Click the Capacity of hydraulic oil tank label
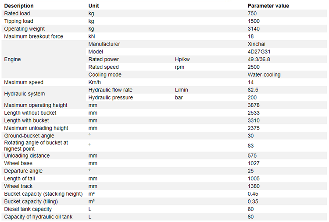This screenshot has width=329, height=222. [x=38, y=217]
